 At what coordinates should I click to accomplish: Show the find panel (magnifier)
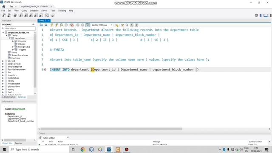[127, 25]
